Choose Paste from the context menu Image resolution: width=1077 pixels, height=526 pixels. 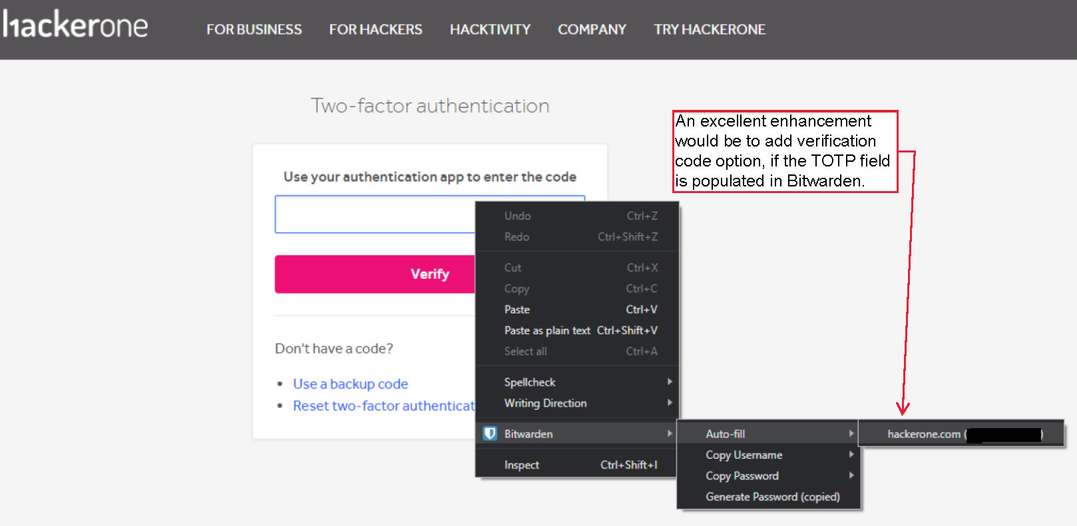coord(577,310)
